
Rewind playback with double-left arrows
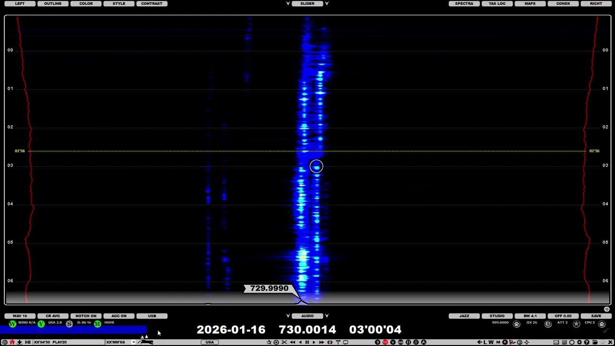click(293, 342)
